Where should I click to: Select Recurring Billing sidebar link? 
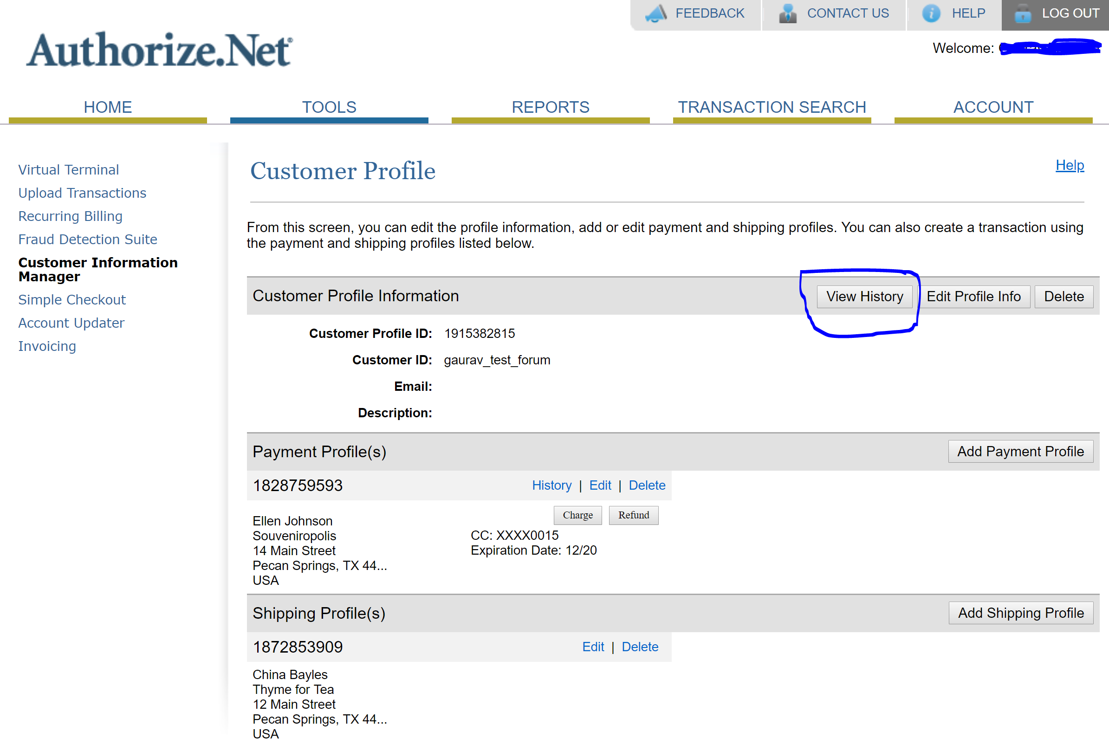70,216
